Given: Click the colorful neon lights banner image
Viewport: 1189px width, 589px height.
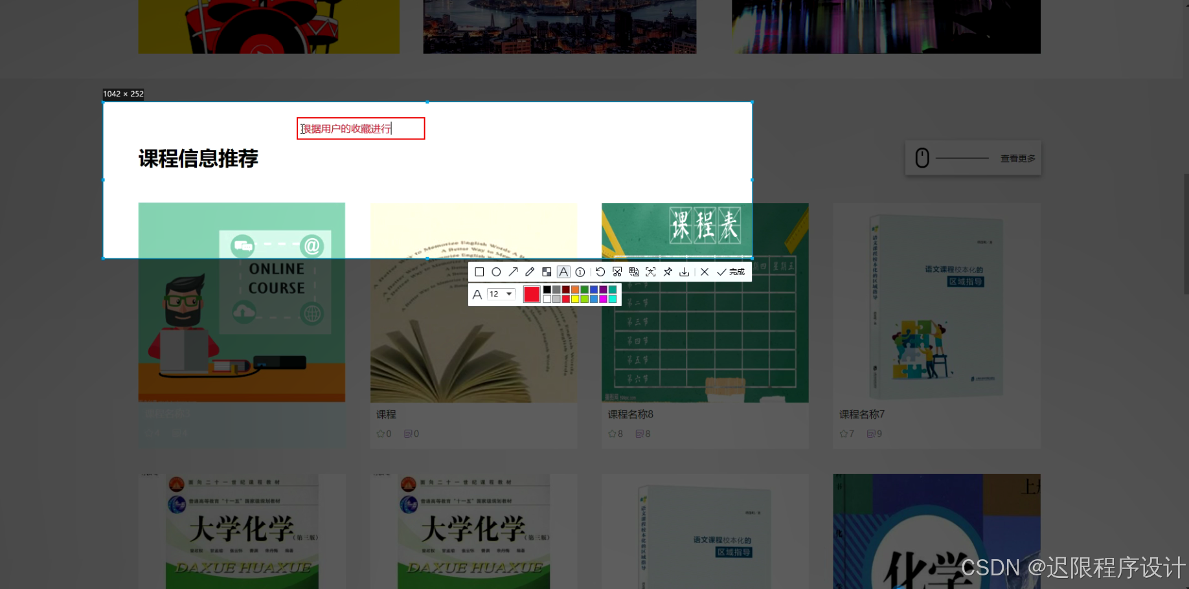Looking at the screenshot, I should point(886,27).
